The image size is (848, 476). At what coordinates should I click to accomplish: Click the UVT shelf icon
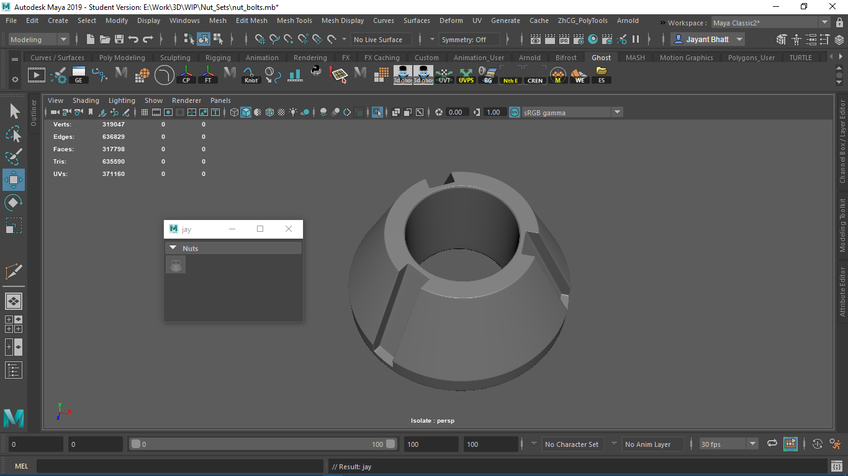click(444, 76)
